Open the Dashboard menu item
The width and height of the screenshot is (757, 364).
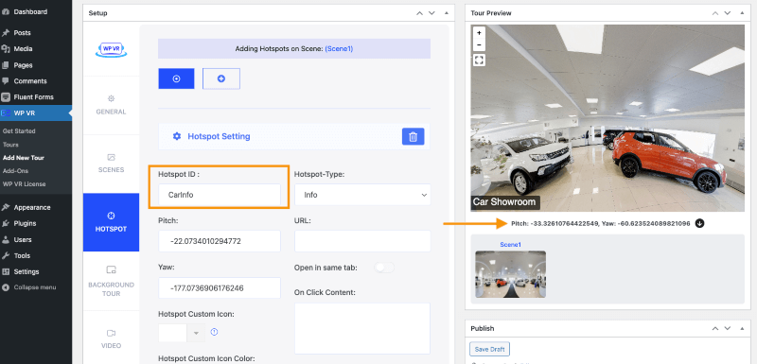click(x=30, y=11)
